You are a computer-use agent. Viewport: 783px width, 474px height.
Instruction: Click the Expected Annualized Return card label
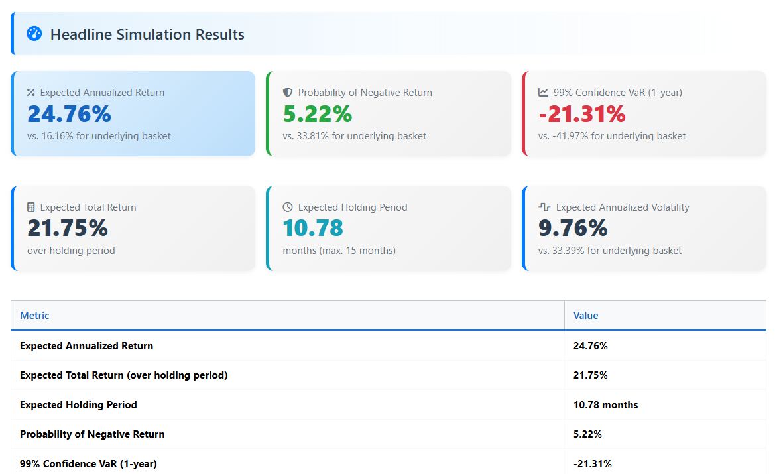click(102, 92)
